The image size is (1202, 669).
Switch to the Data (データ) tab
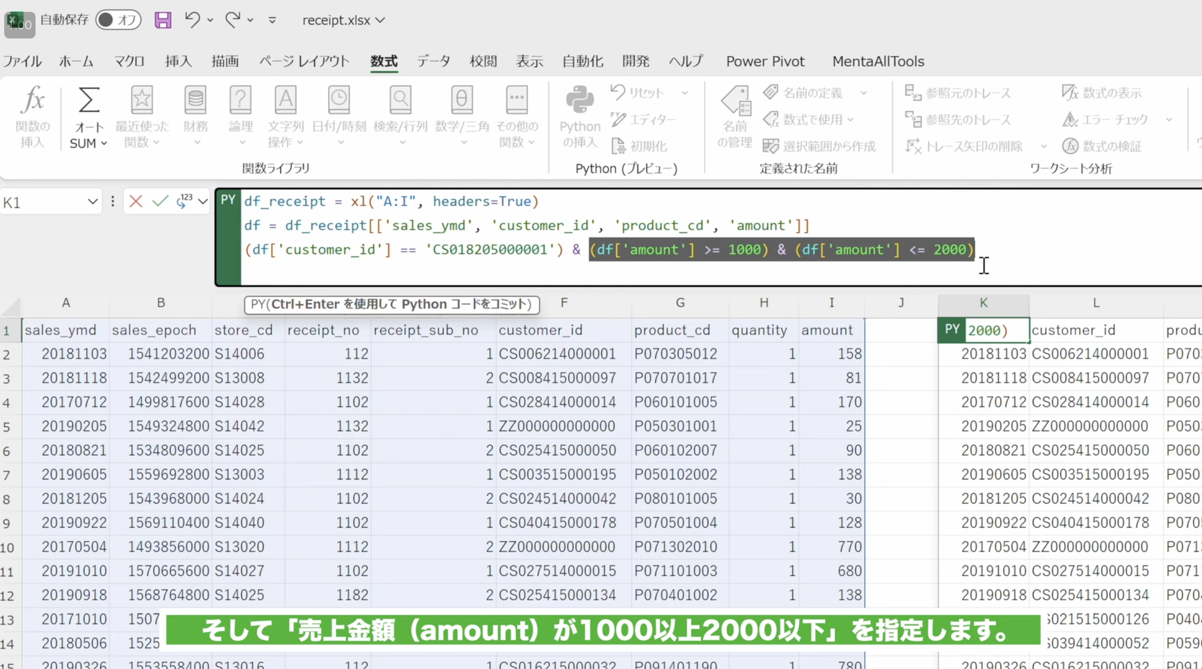[434, 61]
